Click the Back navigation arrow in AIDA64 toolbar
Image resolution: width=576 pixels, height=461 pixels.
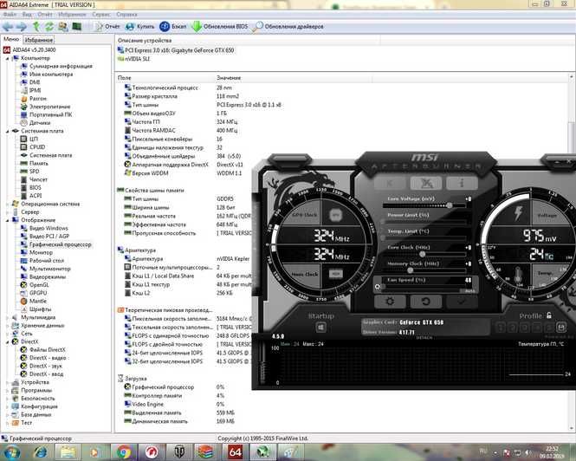click(x=8, y=27)
